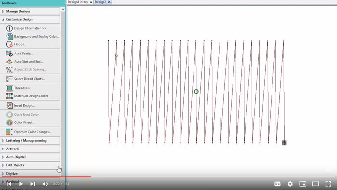This screenshot has width=337, height=190.
Task: Close the Design Library tab
Action: (x=91, y=2)
